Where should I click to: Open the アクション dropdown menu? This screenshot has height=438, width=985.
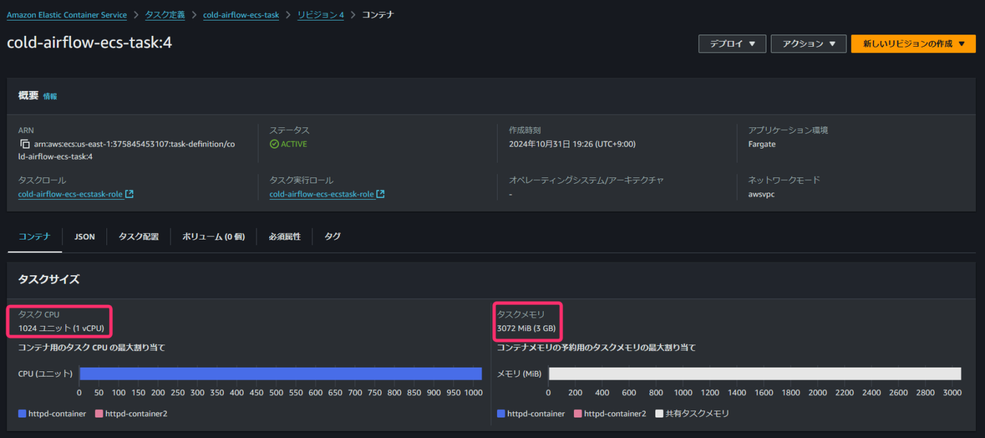pyautogui.click(x=808, y=44)
